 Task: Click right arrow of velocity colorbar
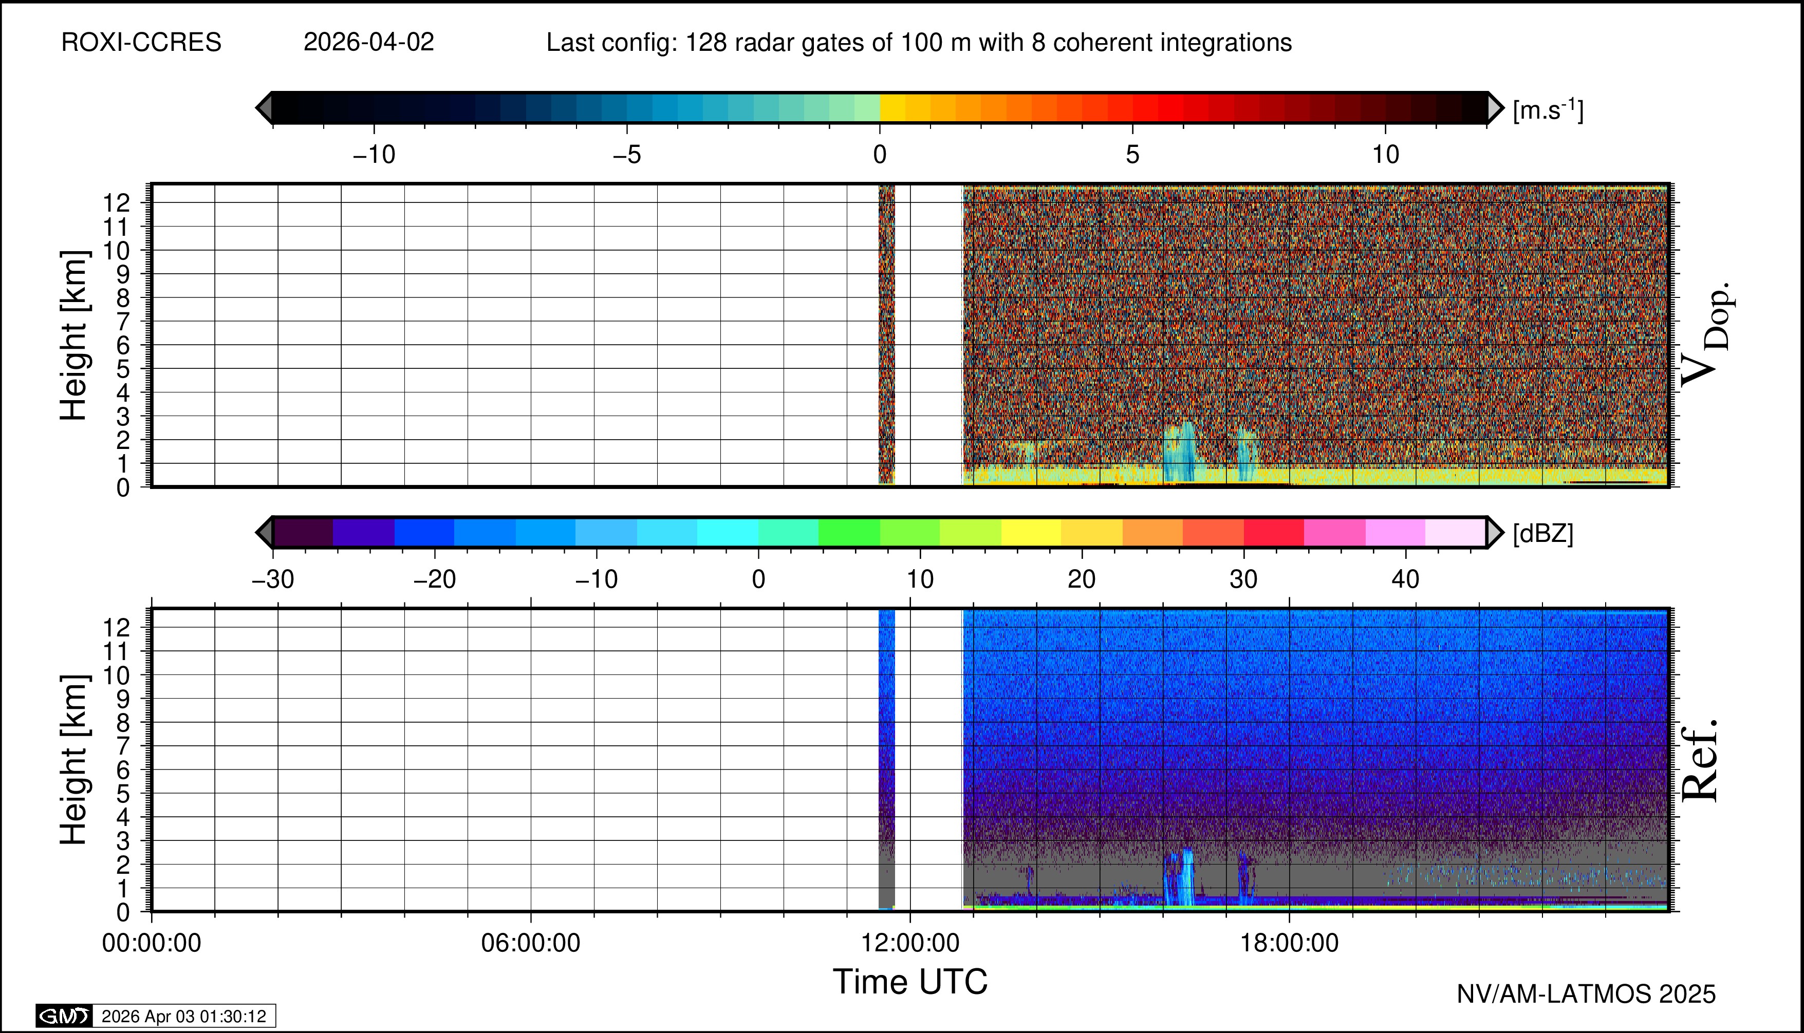coord(1495,108)
